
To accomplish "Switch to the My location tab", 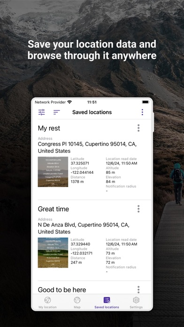I will [47, 303].
